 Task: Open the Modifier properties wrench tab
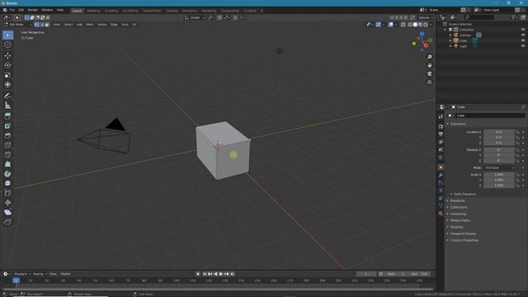pyautogui.click(x=441, y=175)
